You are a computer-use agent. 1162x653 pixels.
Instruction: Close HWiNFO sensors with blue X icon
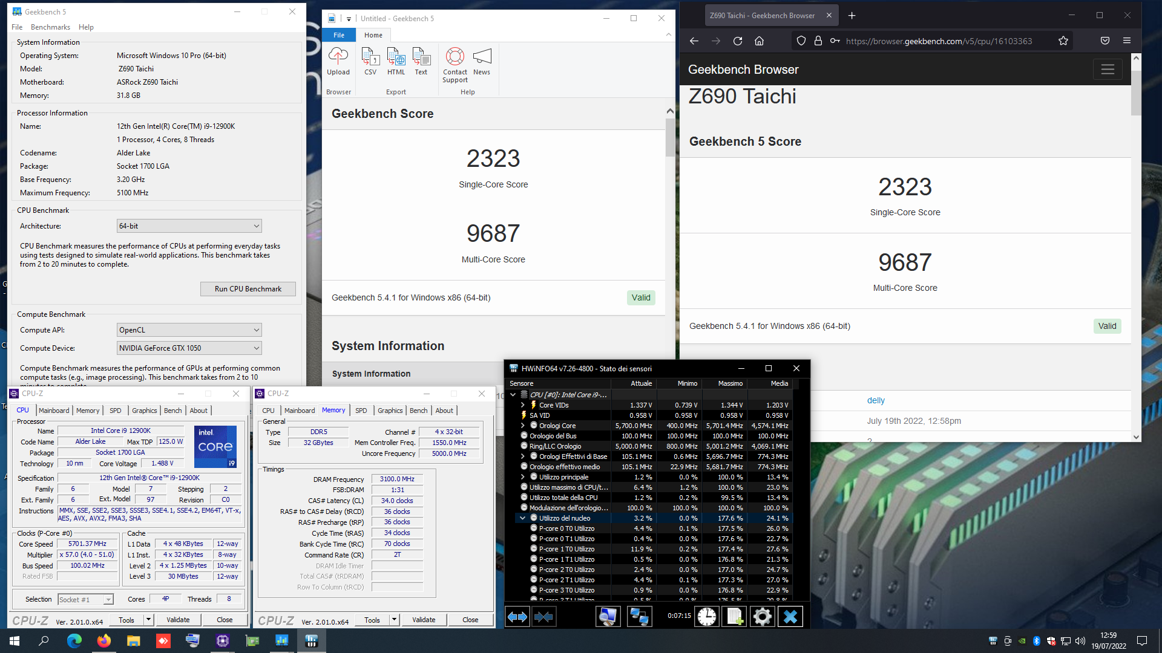point(790,617)
